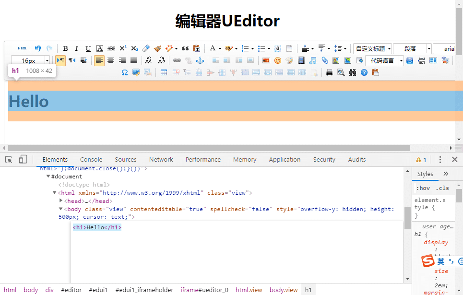
Task: Click the blue help question icon
Action: pyautogui.click(x=364, y=72)
